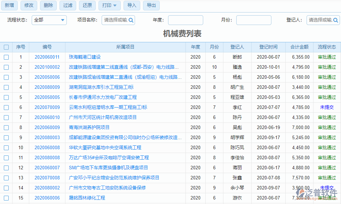The width and height of the screenshot is (341, 204).
Task: Sort by 合计金额 column header
Action: point(299,47)
